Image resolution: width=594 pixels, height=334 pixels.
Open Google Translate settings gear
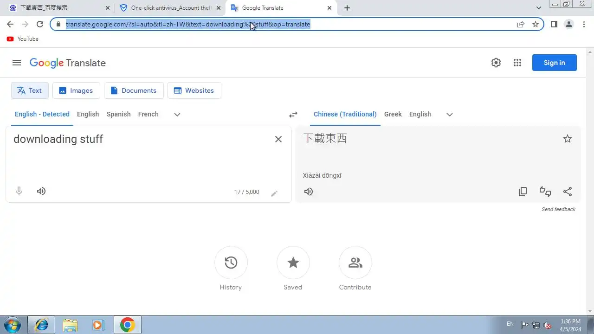pos(496,63)
